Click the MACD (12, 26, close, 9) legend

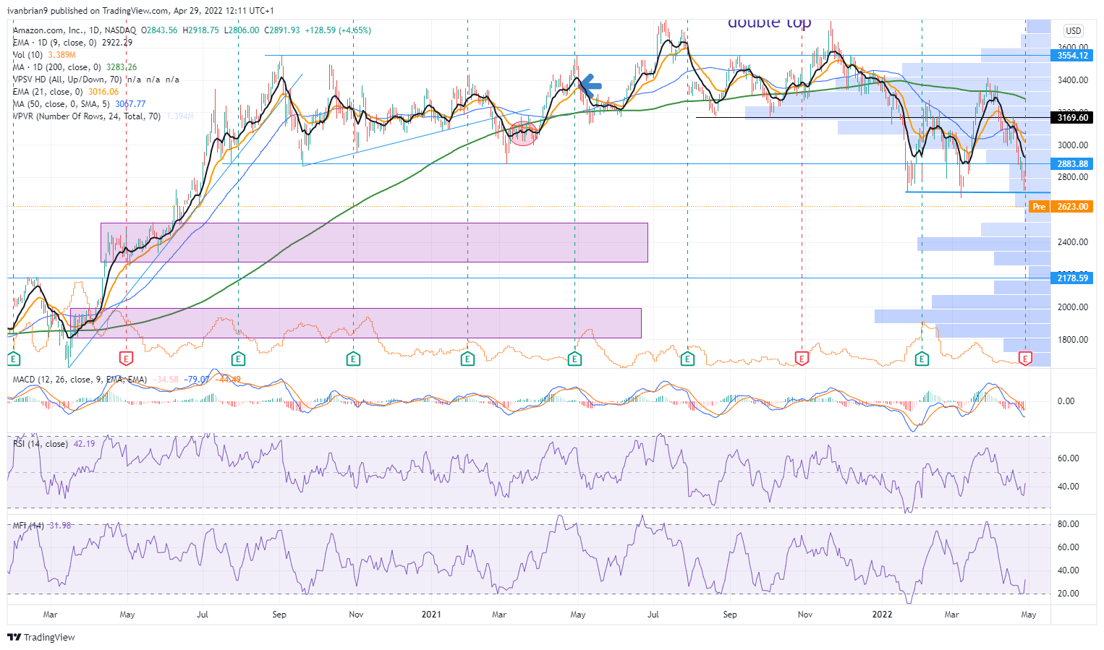[x=127, y=380]
